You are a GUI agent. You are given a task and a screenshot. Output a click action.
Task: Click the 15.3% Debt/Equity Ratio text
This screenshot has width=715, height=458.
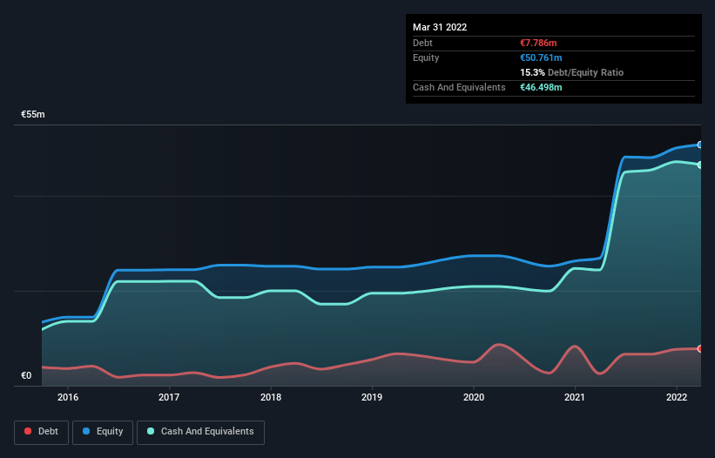click(x=571, y=72)
